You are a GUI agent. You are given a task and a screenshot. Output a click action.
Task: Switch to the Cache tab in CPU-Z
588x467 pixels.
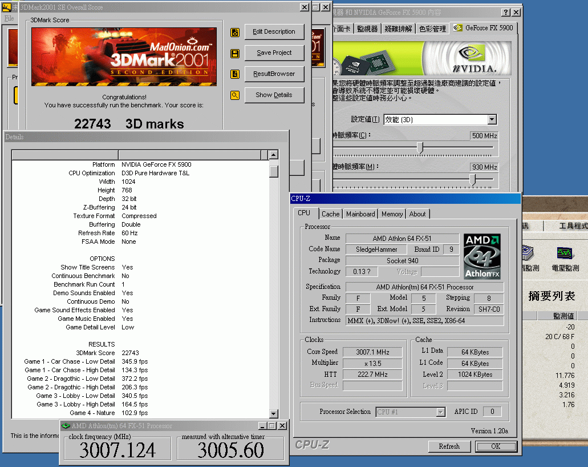(330, 214)
